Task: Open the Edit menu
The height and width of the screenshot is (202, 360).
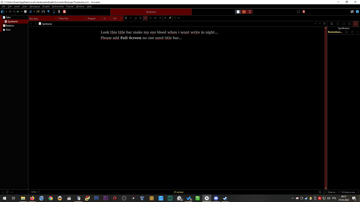Action: (9, 6)
